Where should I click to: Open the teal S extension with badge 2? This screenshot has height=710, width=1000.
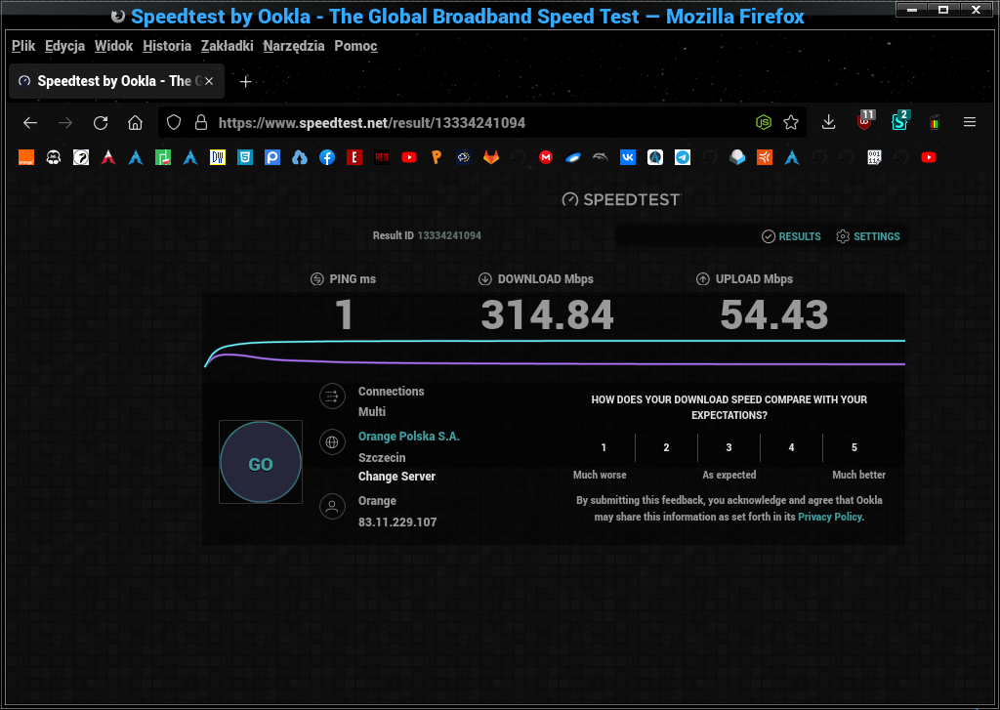[899, 121]
